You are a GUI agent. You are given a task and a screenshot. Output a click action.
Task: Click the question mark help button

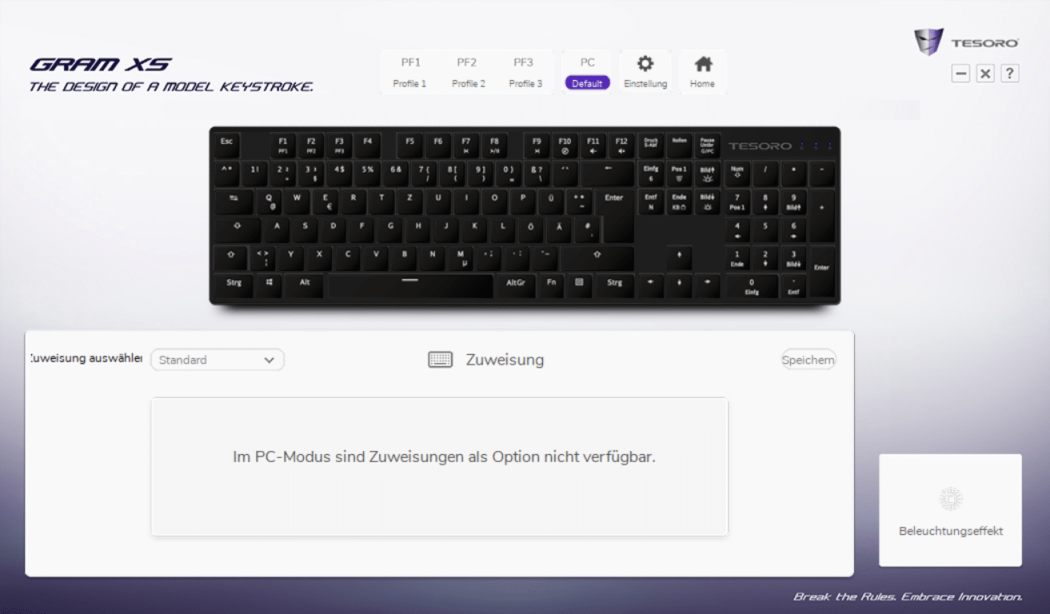(1010, 74)
